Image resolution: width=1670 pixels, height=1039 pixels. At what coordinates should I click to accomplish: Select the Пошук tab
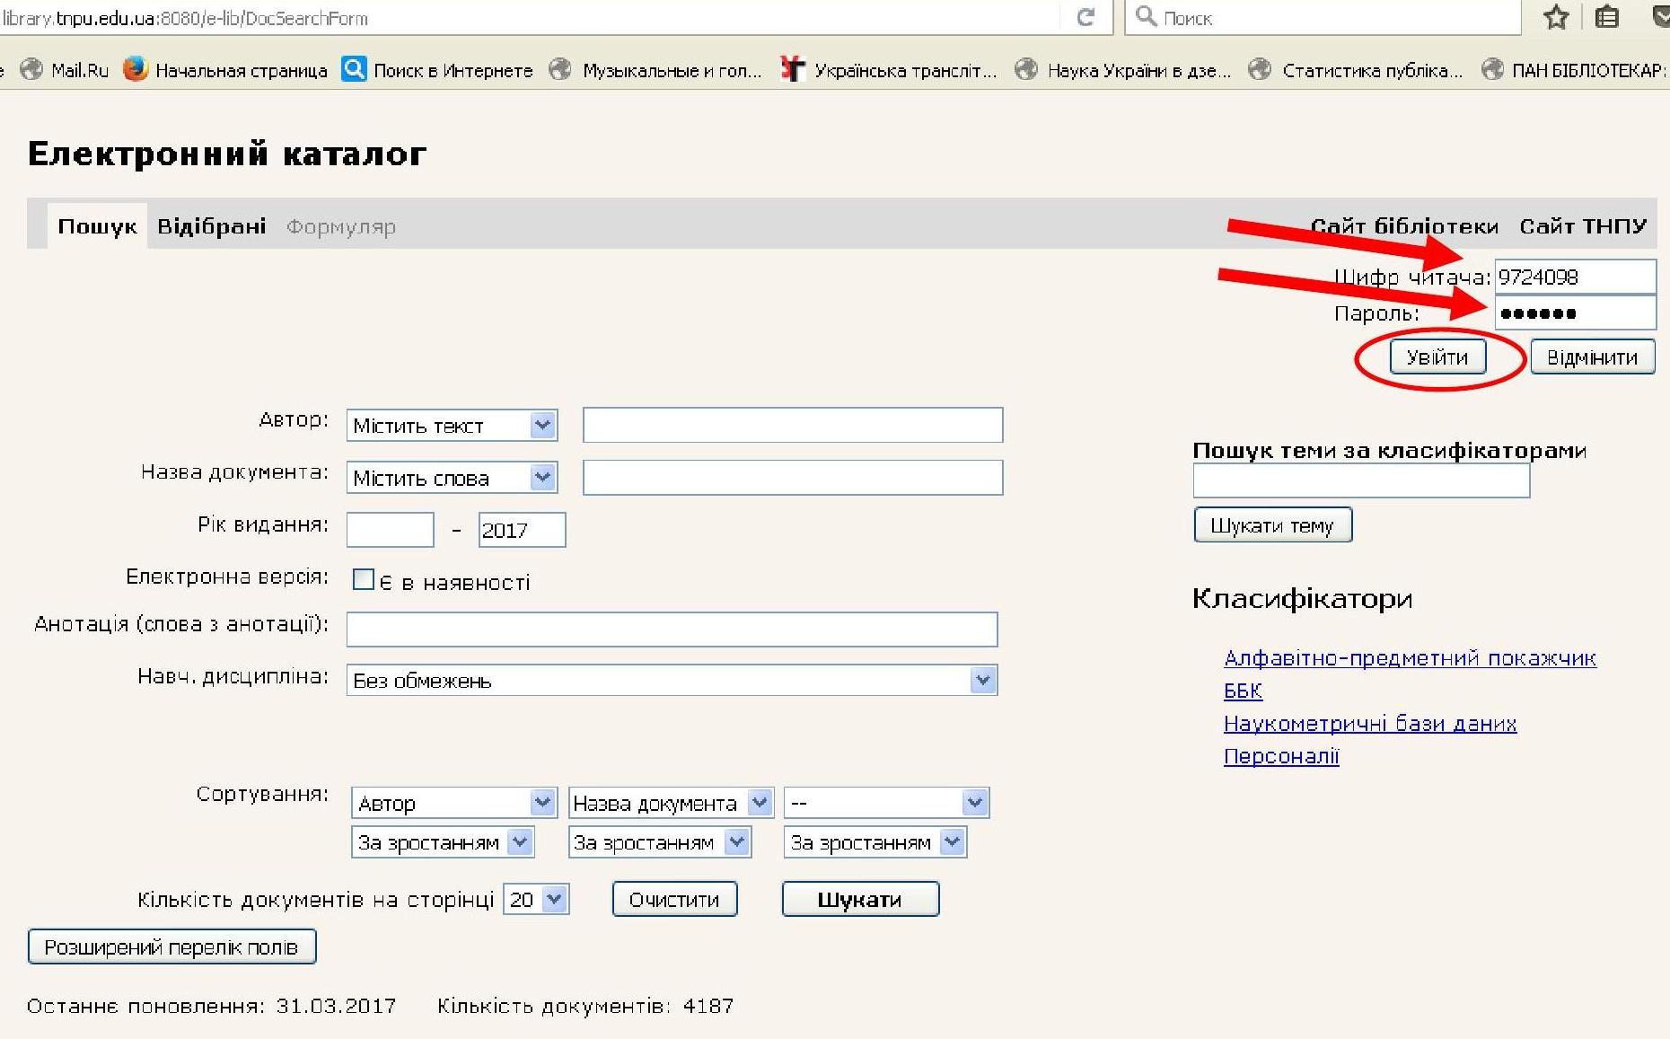(x=97, y=225)
